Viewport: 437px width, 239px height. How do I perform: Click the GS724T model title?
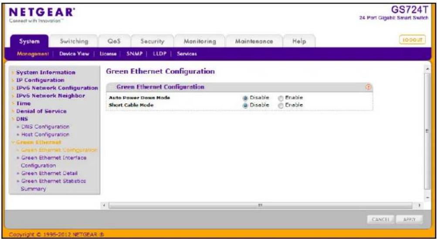click(x=410, y=10)
